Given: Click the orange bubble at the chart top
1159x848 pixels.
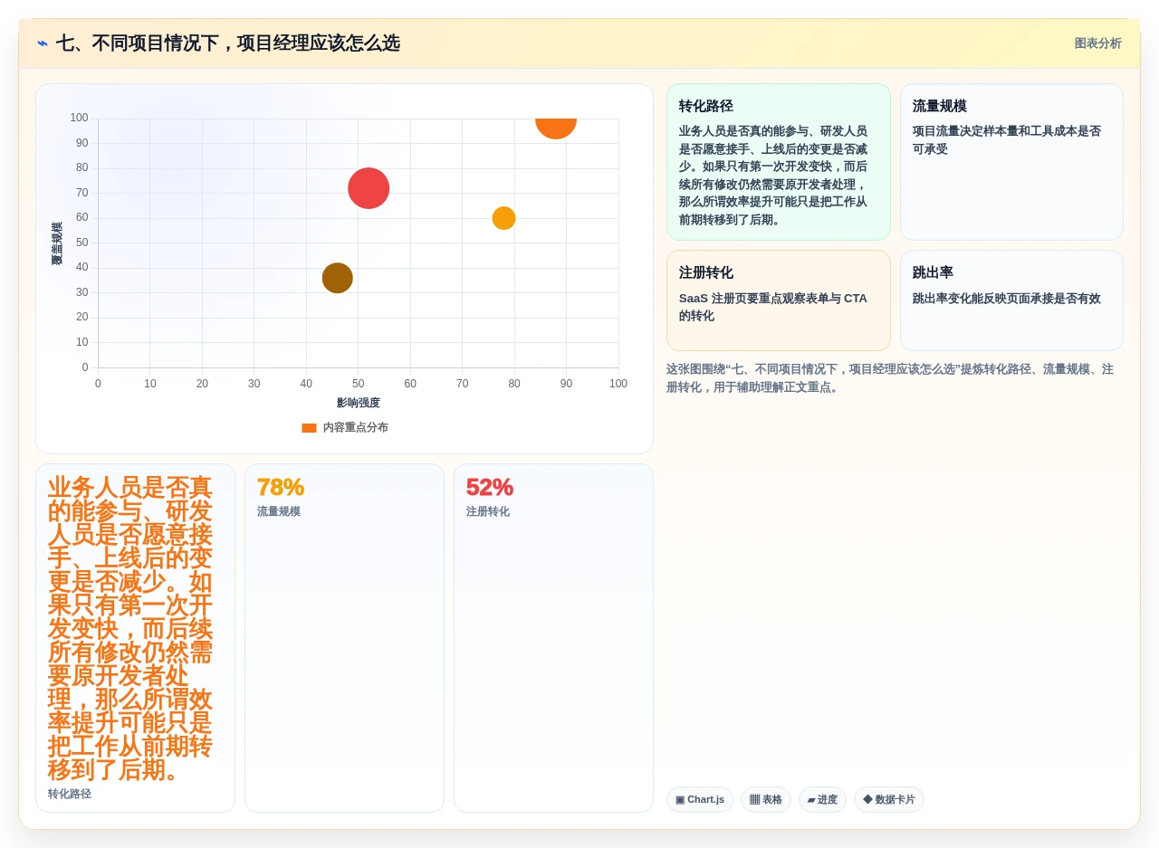Looking at the screenshot, I should (x=556, y=128).
